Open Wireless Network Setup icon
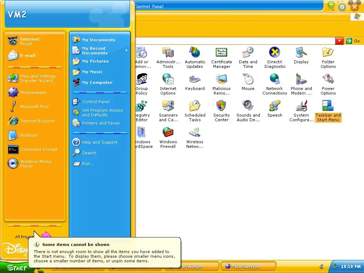 [x=195, y=138]
